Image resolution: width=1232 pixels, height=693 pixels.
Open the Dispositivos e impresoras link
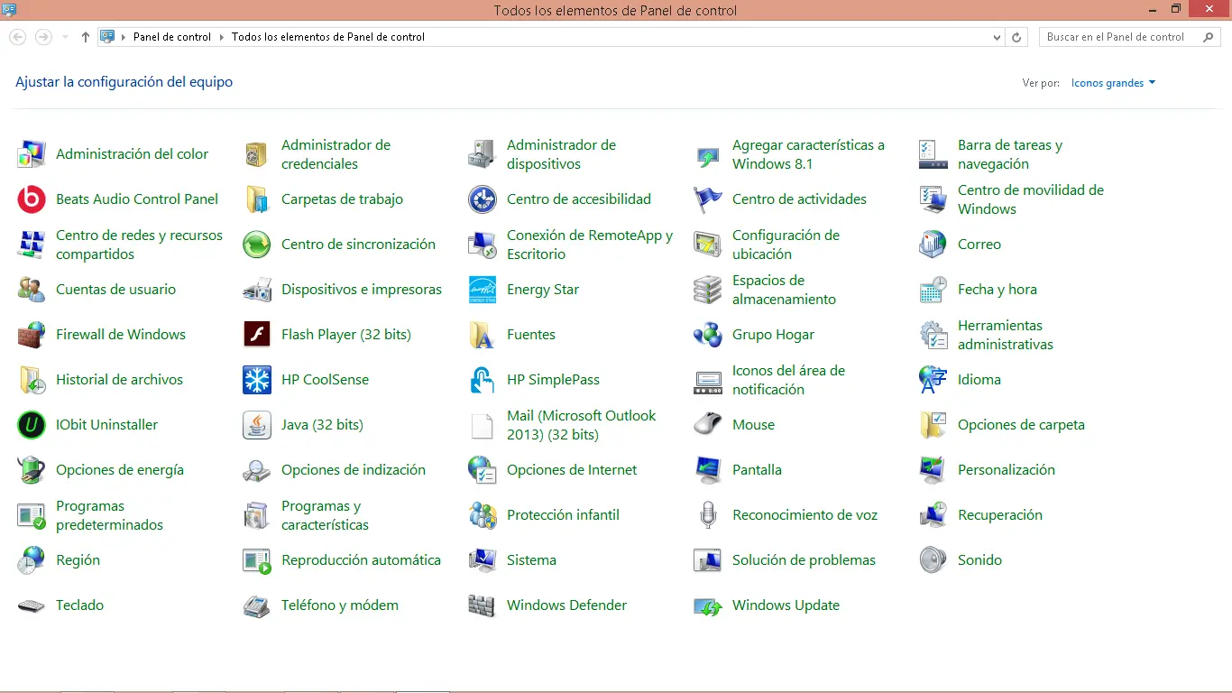(x=362, y=290)
